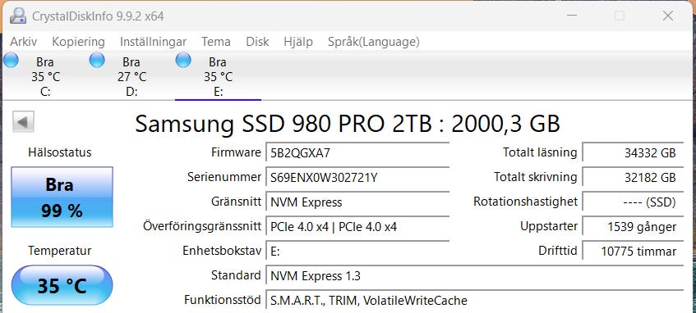The height and width of the screenshot is (313, 696).
Task: Click the Funktionsstöd label
Action: 223,300
